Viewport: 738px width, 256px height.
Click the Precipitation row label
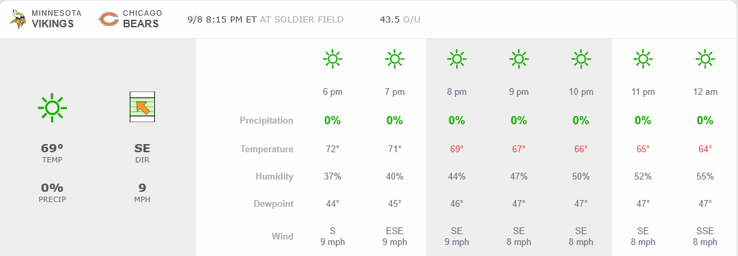coord(266,120)
